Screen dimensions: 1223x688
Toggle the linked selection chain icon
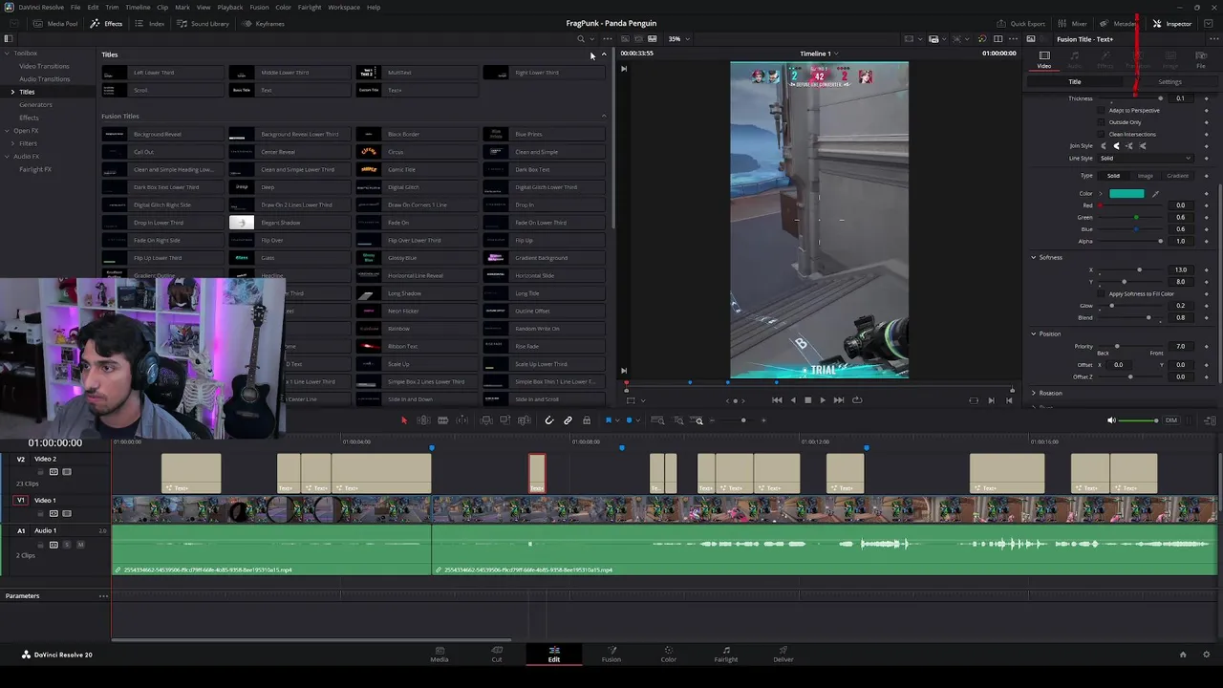(x=568, y=420)
